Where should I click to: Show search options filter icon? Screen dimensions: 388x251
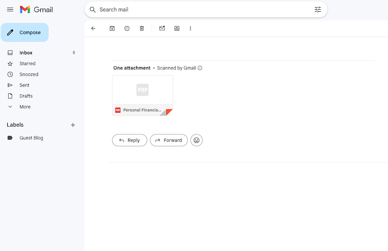pyautogui.click(x=318, y=10)
